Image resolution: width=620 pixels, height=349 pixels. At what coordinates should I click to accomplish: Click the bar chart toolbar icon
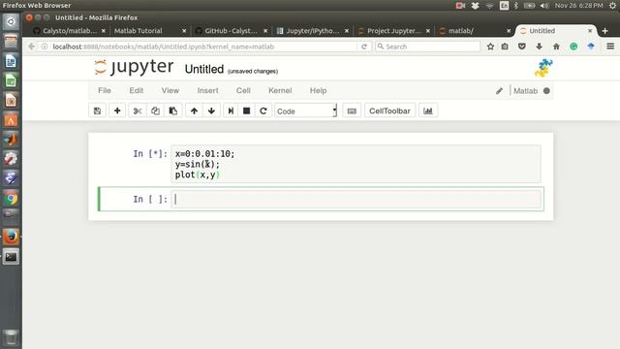[428, 111]
